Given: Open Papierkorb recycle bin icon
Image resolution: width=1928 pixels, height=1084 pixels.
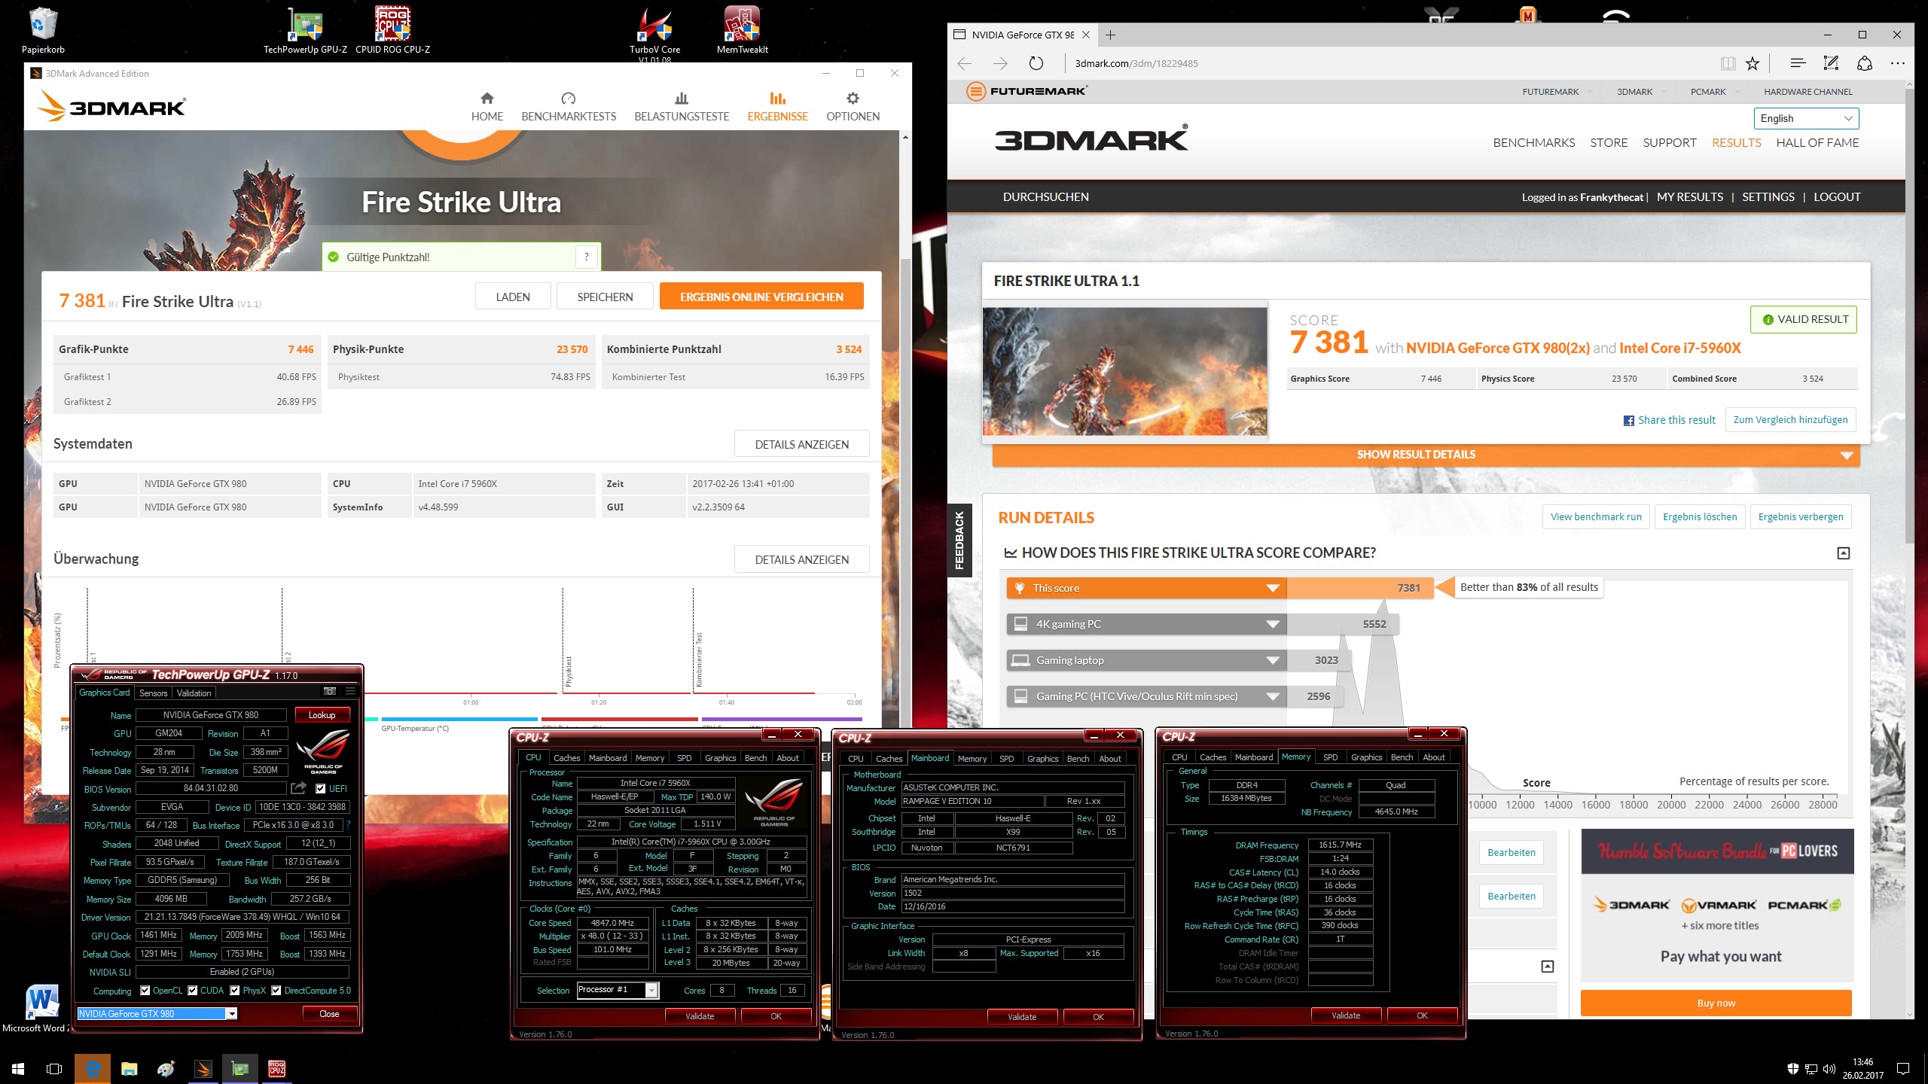Looking at the screenshot, I should (43, 30).
